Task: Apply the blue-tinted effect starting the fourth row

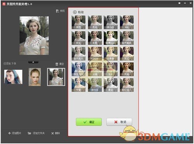Action: [78, 69]
